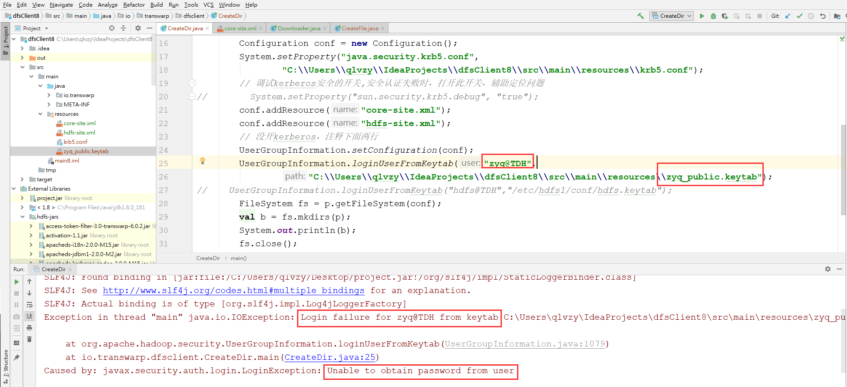Viewport: 847px width, 387px height.
Task: Hide the Run panel with minus icon
Action: pos(839,269)
